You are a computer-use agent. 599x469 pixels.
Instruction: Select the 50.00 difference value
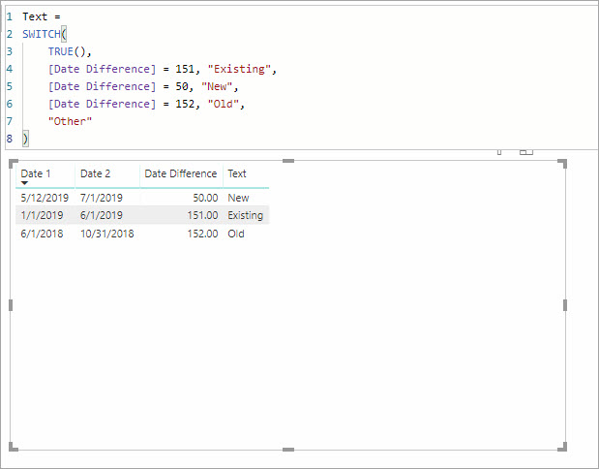pos(205,198)
